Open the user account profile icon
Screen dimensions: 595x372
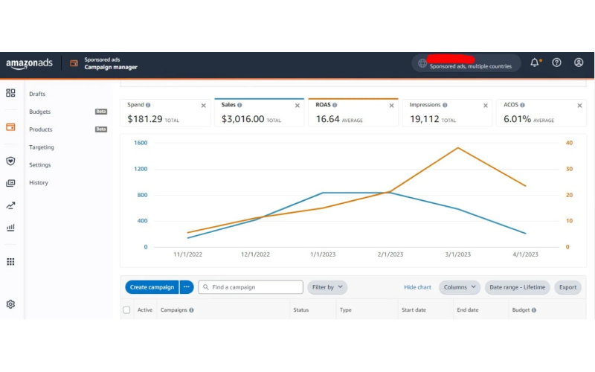[579, 63]
